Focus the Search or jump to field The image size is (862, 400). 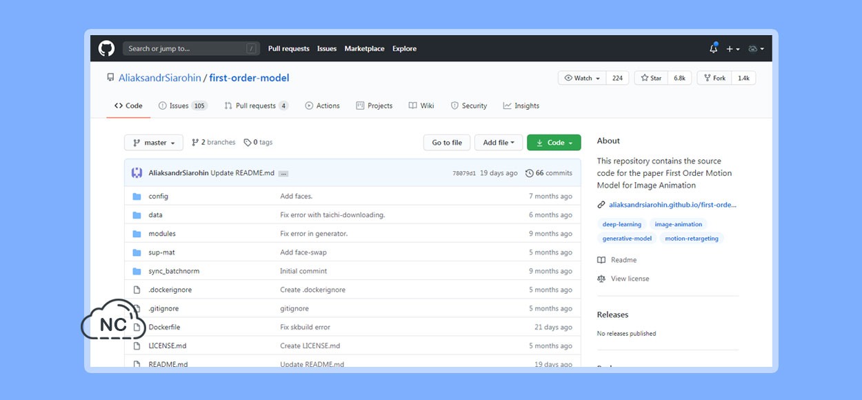point(191,49)
